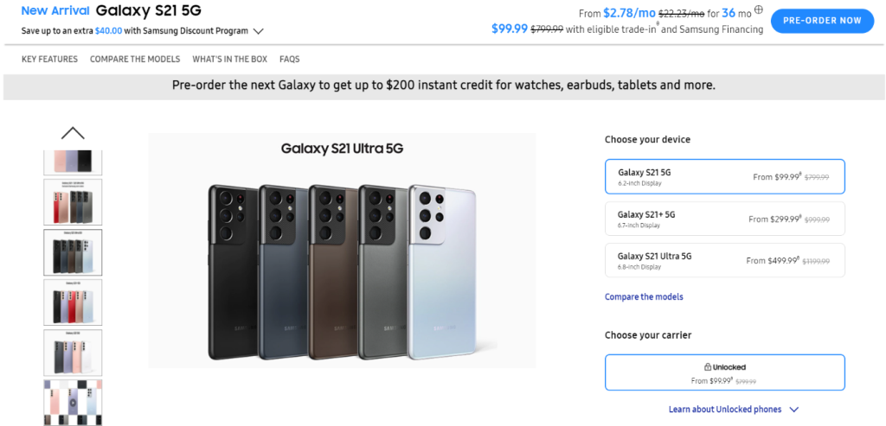
Task: Select the thumbnail with red phones lineup
Action: pos(73,202)
